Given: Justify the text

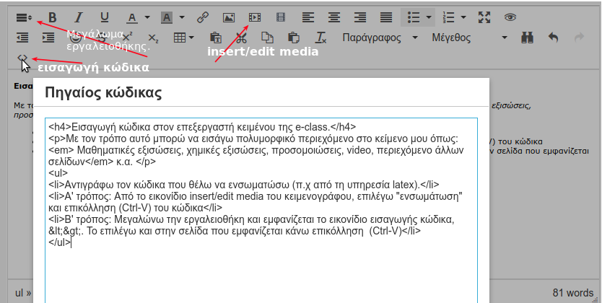Looking at the screenshot, I should tap(386, 17).
